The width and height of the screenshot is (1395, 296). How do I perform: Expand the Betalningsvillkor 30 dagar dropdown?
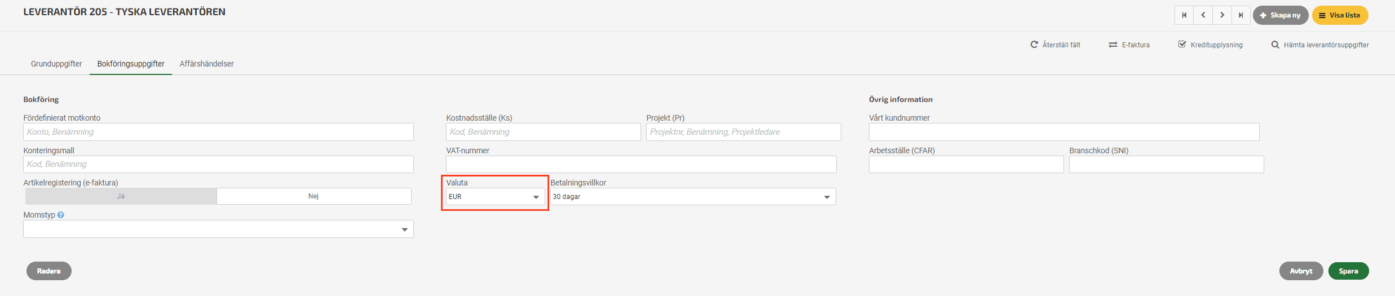[x=693, y=197]
